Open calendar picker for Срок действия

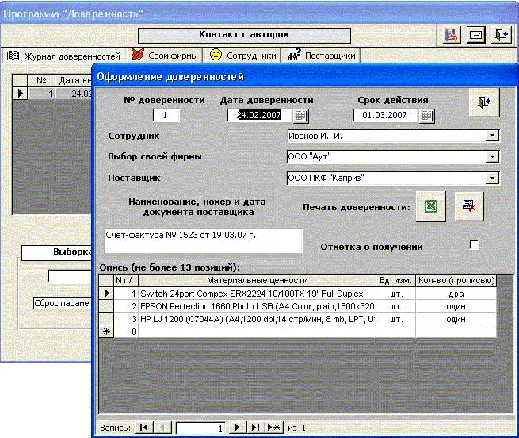426,116
